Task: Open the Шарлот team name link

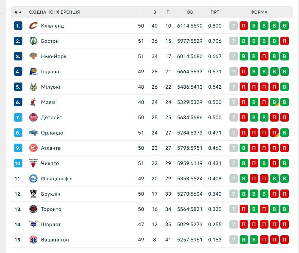Action: point(51,224)
